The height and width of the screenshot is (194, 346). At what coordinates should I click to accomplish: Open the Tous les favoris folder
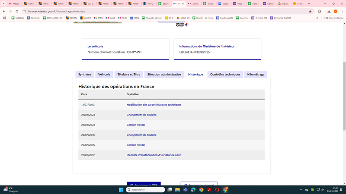point(334,18)
